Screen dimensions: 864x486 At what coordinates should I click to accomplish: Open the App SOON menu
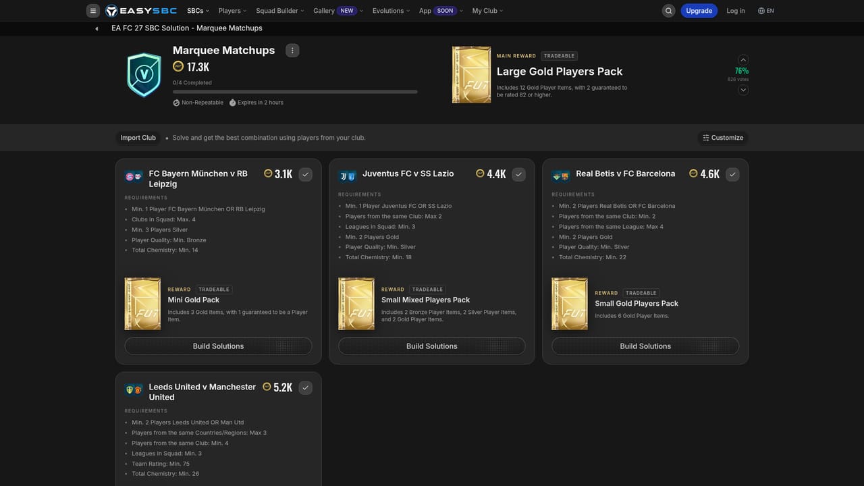(441, 11)
